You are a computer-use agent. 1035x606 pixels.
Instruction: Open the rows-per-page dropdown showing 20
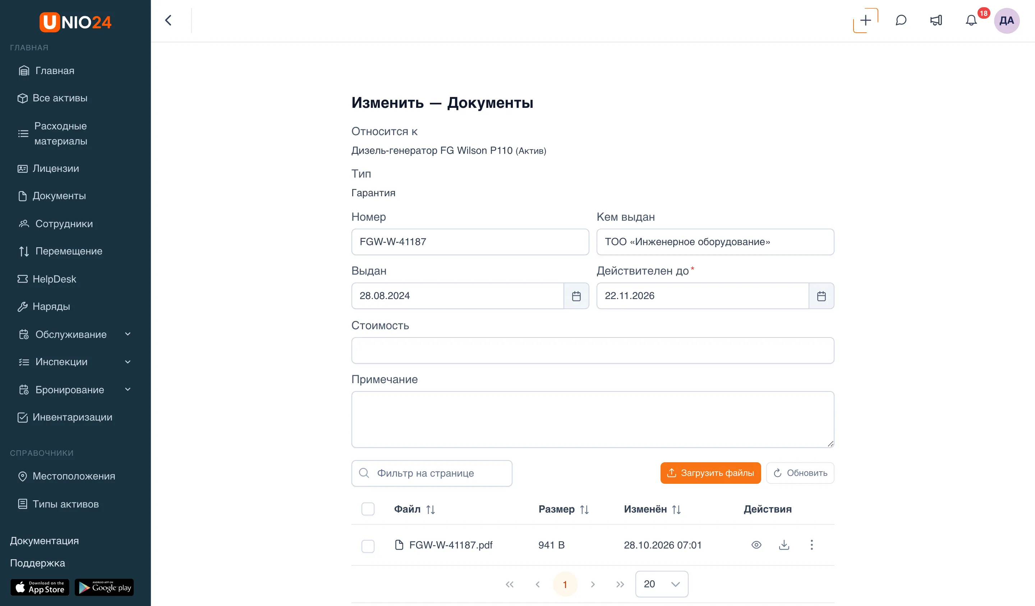662,584
